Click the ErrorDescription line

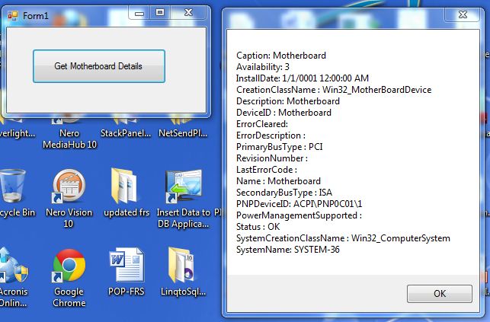(271, 135)
